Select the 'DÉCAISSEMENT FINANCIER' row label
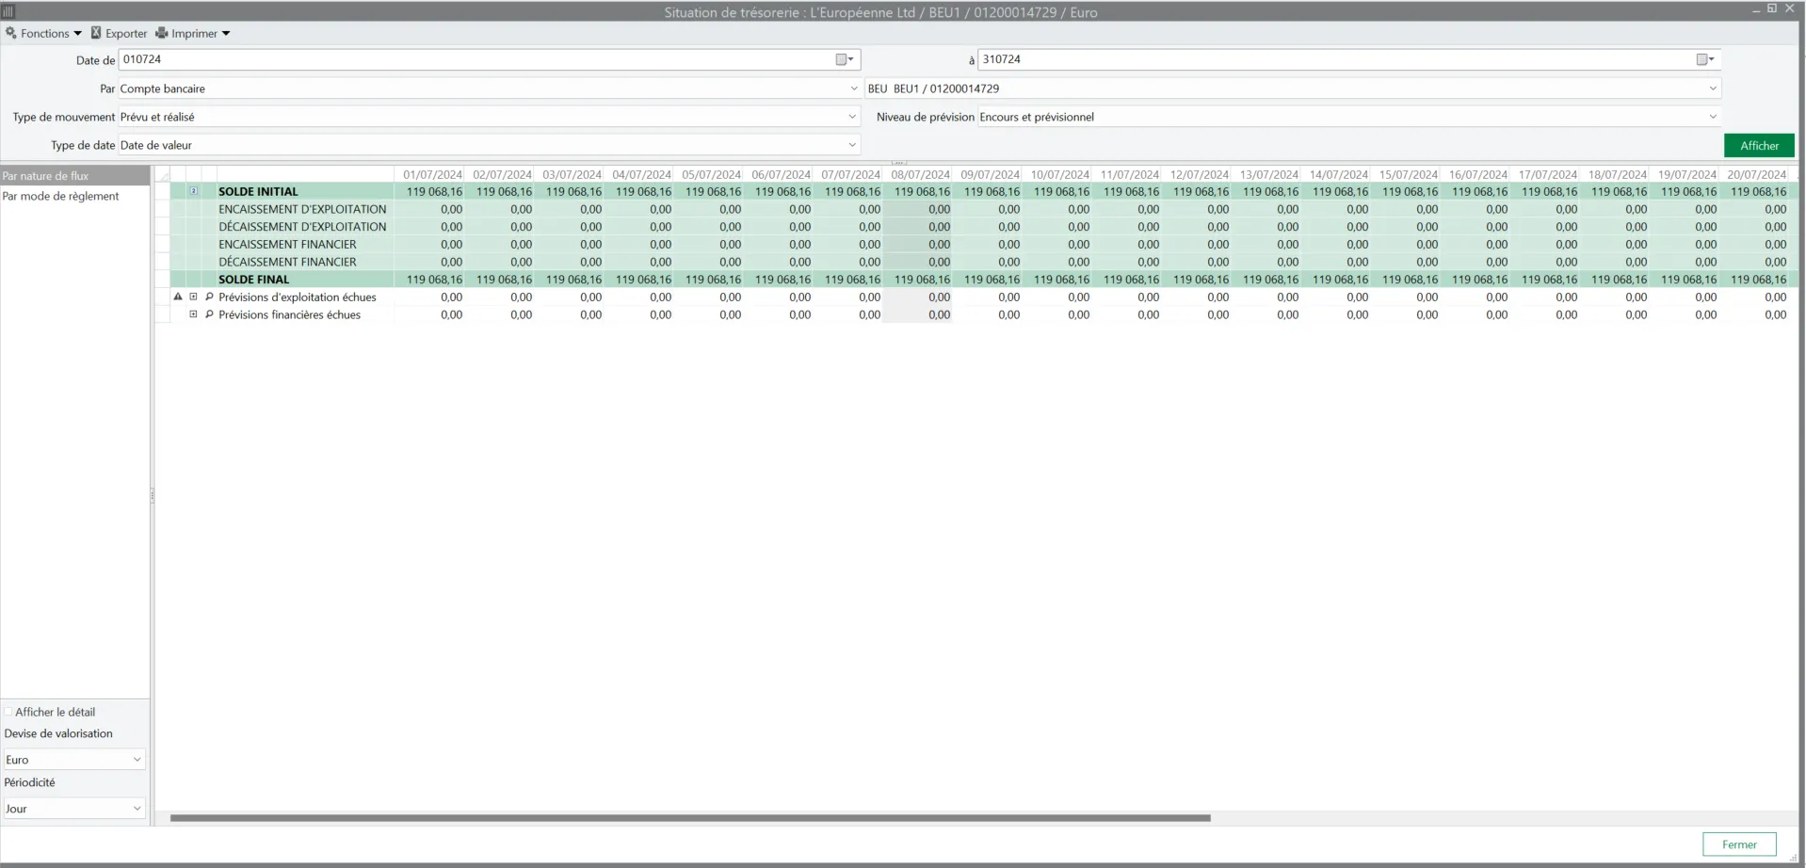 click(x=287, y=262)
